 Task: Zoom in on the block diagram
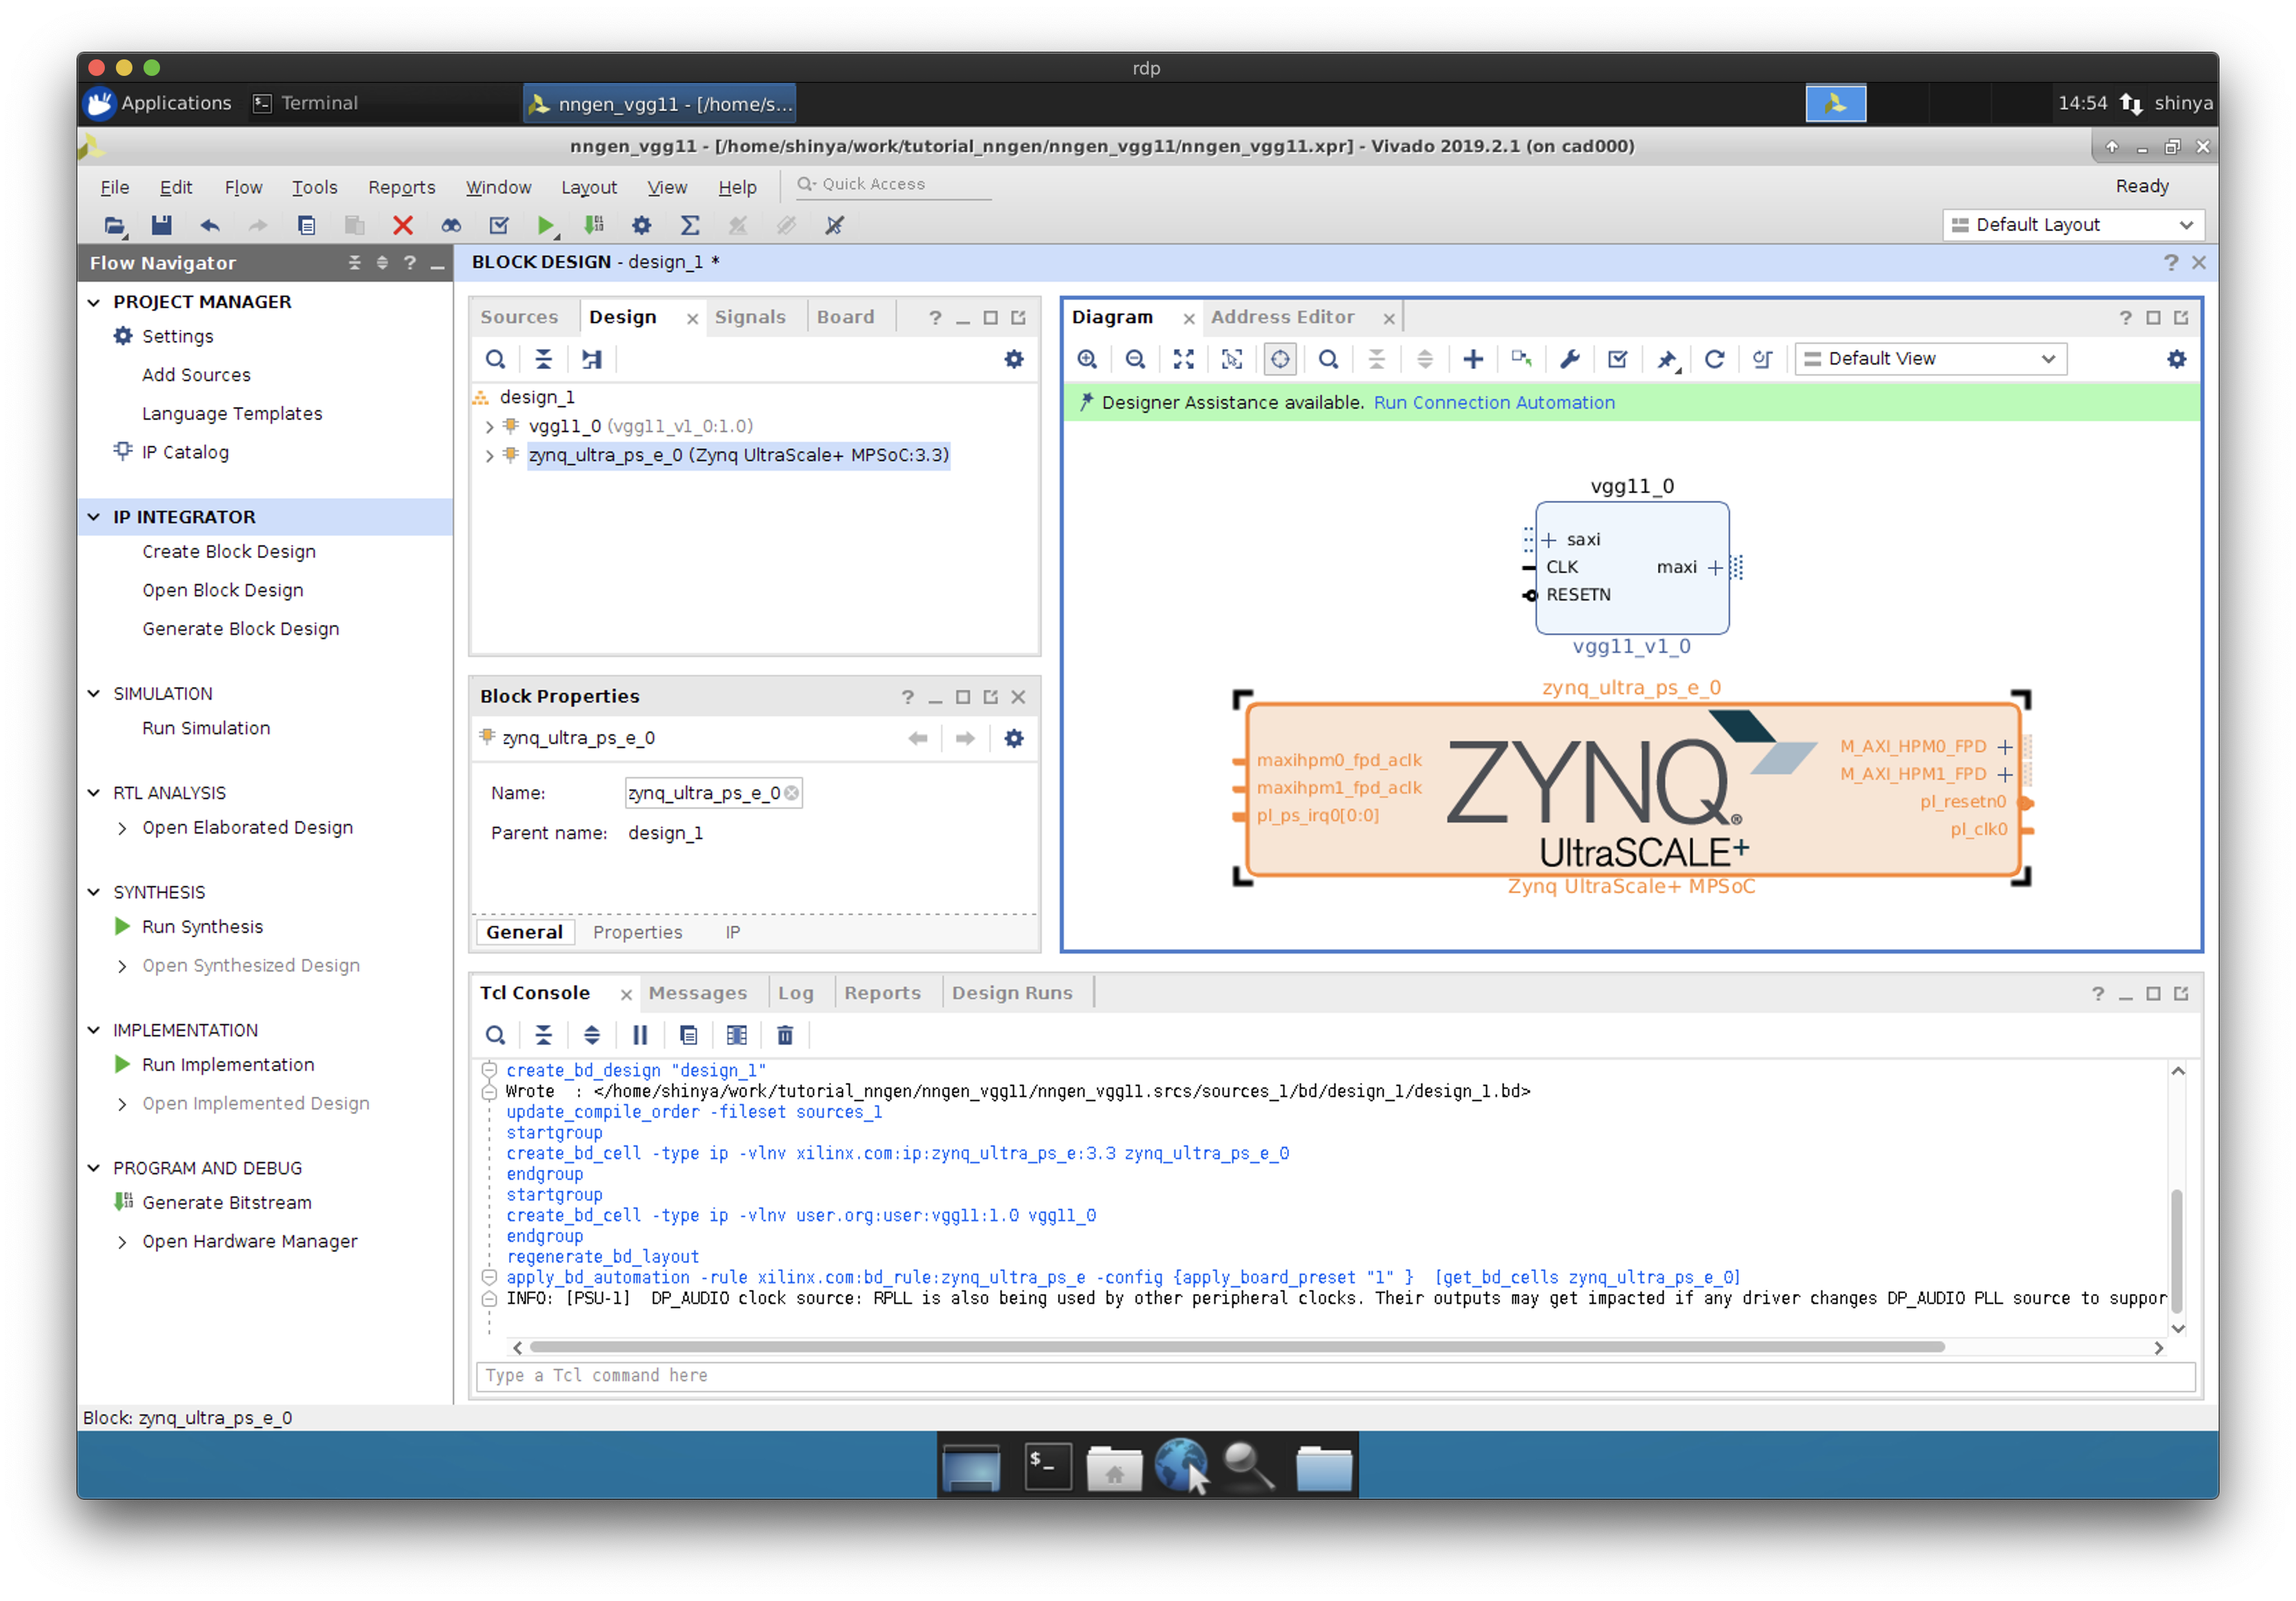(1087, 359)
